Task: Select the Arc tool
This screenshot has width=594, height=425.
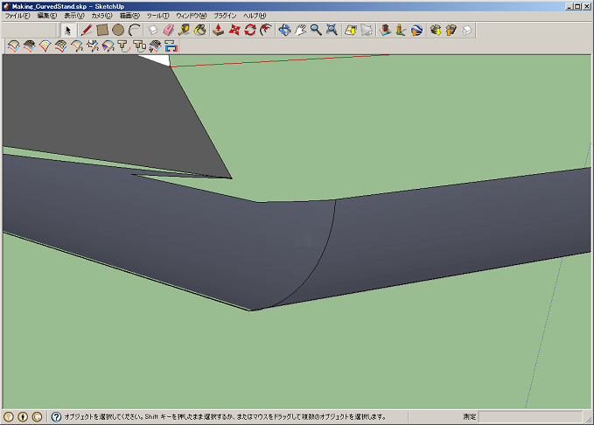Action: pos(134,30)
